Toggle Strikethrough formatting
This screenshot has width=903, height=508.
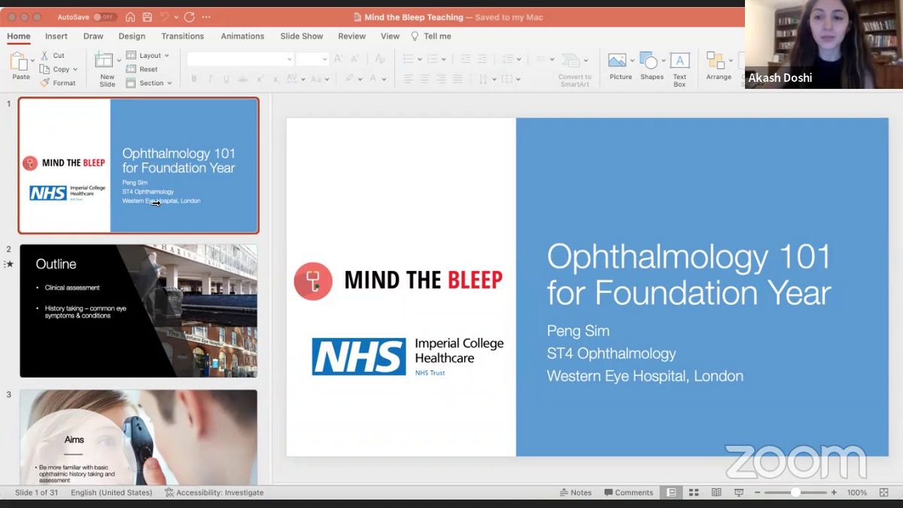[x=242, y=79]
